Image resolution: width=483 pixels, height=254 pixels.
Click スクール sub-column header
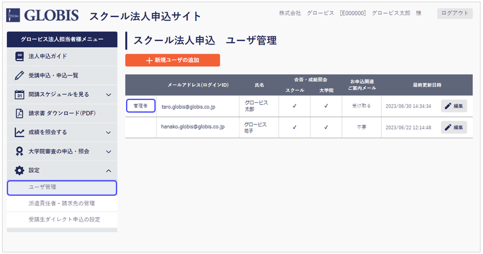click(x=295, y=90)
